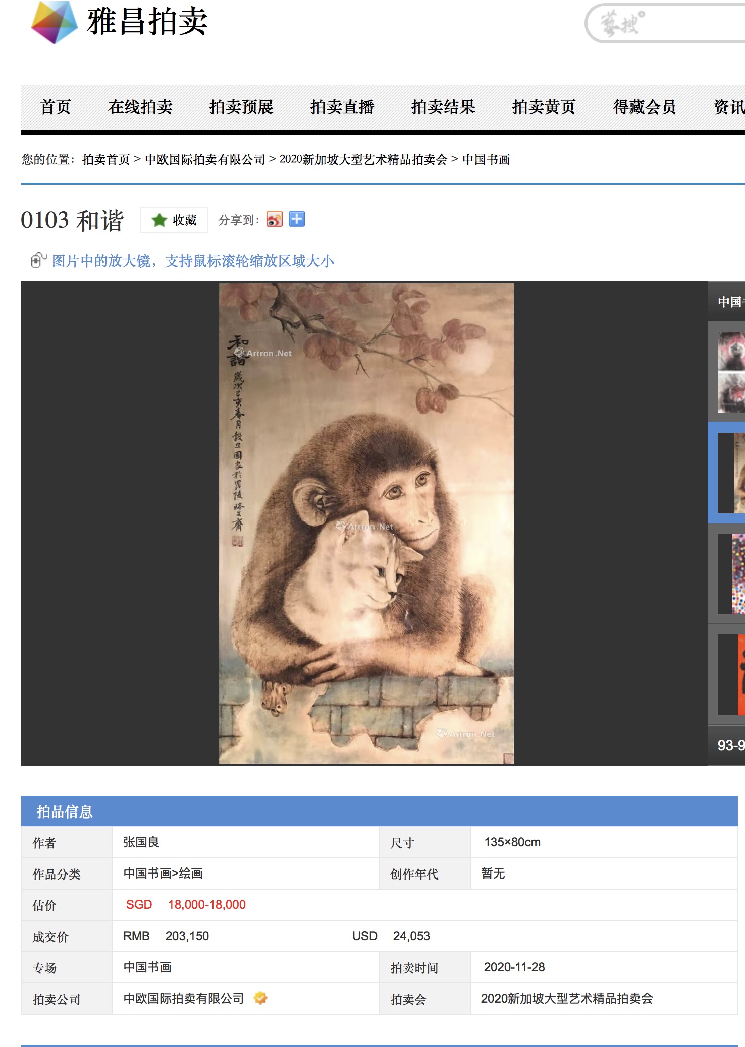Select 拍卖直播 in navigation bar

(x=342, y=107)
